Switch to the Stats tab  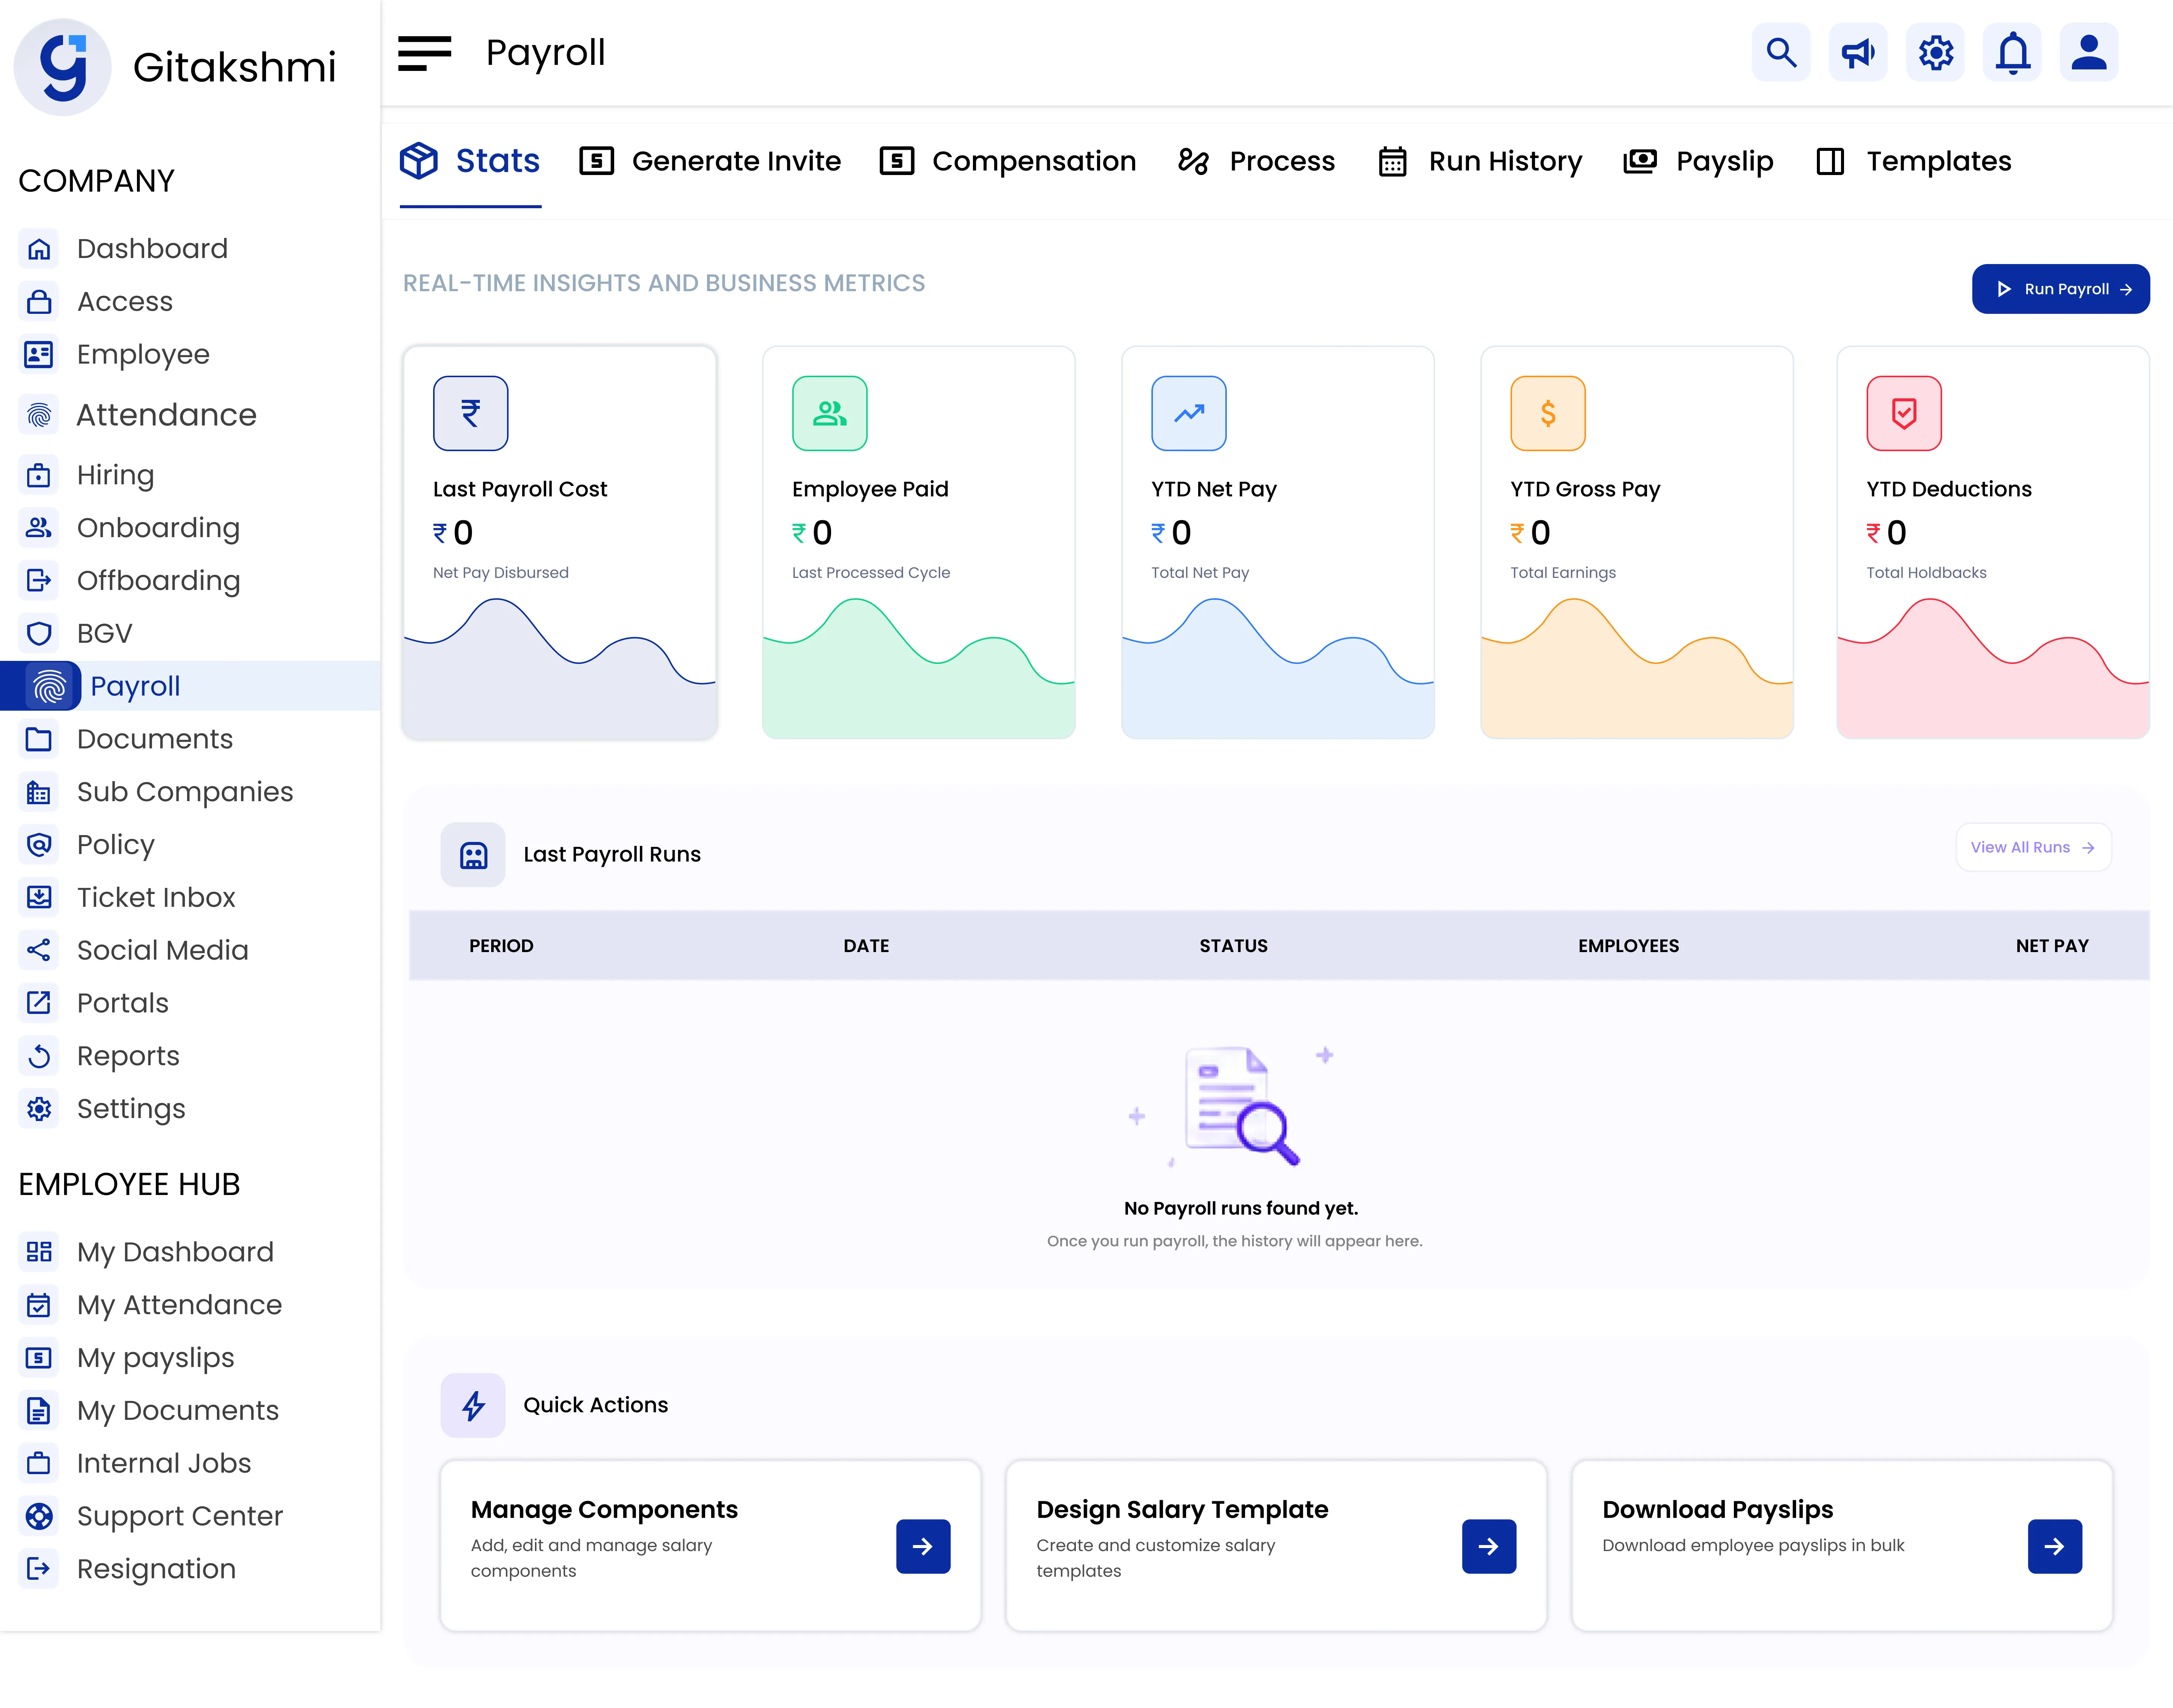[470, 161]
